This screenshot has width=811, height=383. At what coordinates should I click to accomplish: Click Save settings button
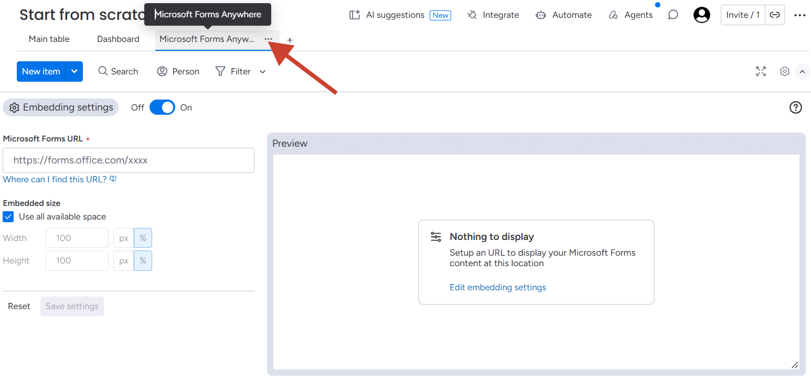[72, 307]
